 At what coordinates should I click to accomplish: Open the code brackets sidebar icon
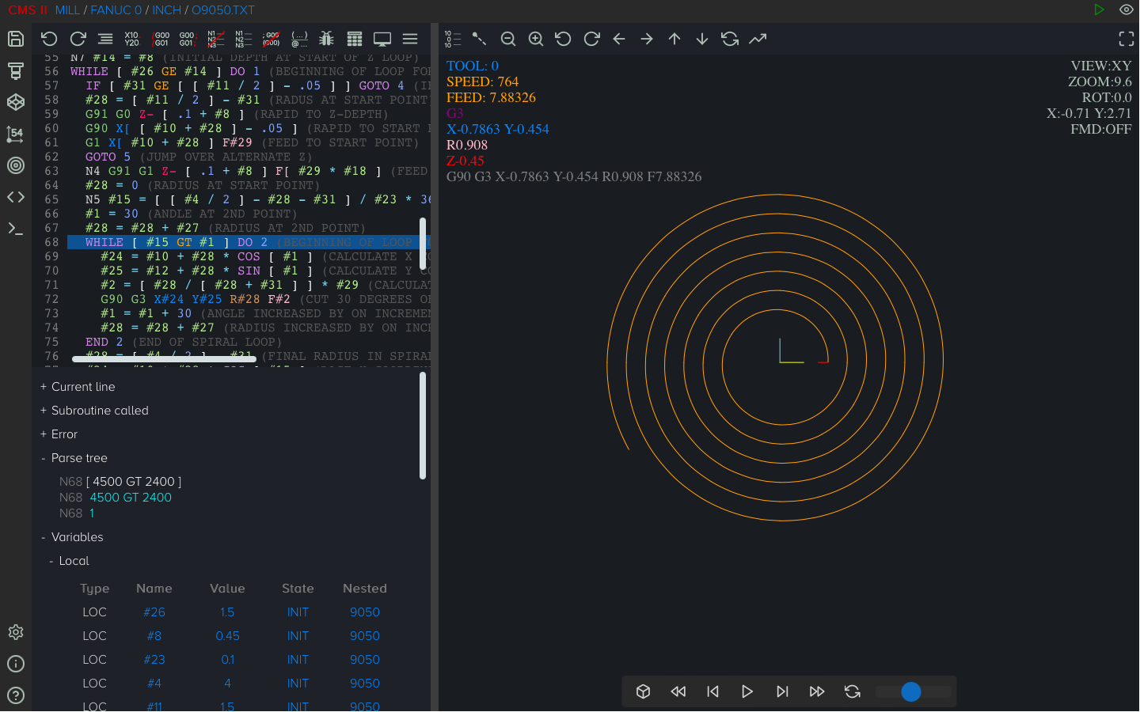tap(16, 197)
